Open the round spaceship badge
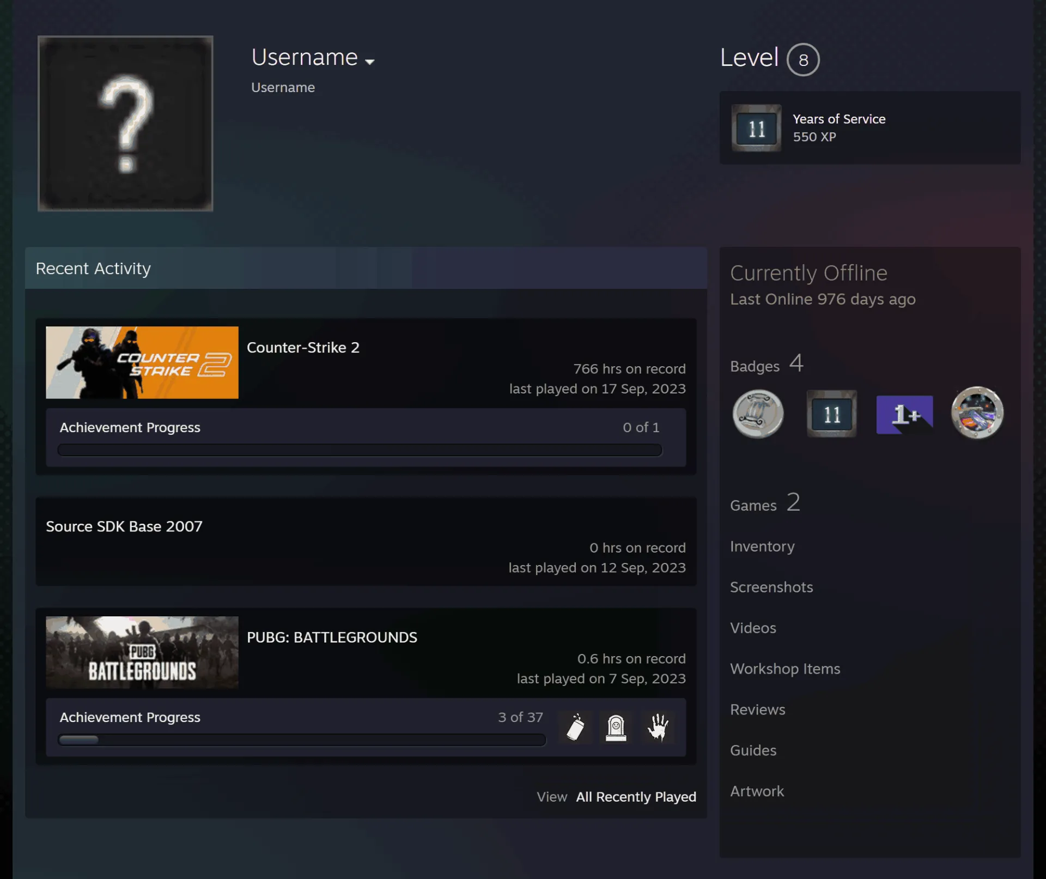Screen dimensions: 1046x879 click(x=977, y=413)
